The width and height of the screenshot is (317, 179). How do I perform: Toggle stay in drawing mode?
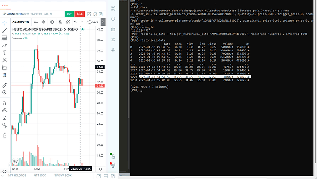pos(5,110)
